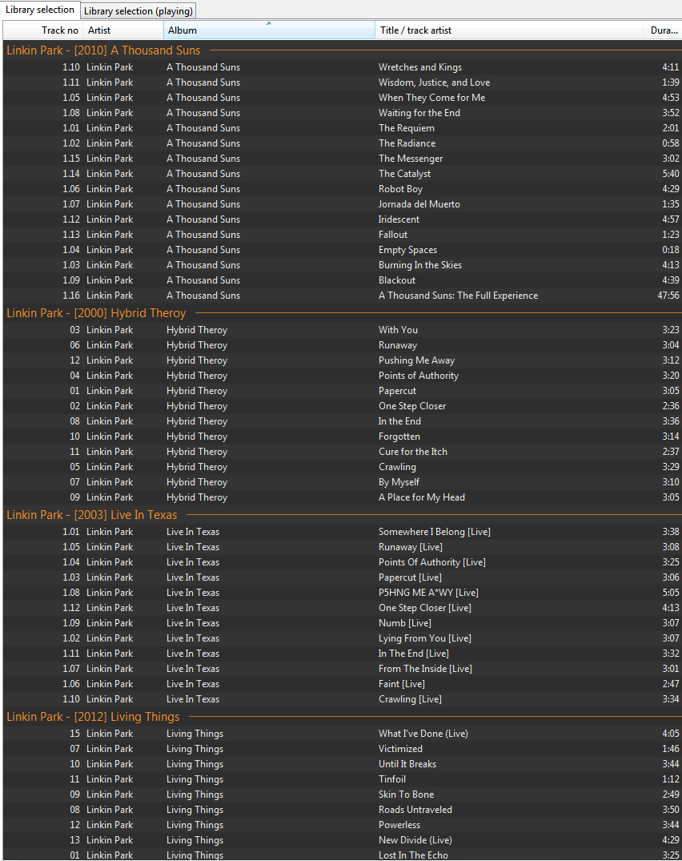Select Lost In The Echo track
The image size is (682, 861).
(343, 855)
